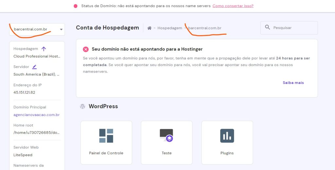Expand the barcentral.com.br domain dropdown
Viewport: 335px width, 170px height.
[x=61, y=29]
